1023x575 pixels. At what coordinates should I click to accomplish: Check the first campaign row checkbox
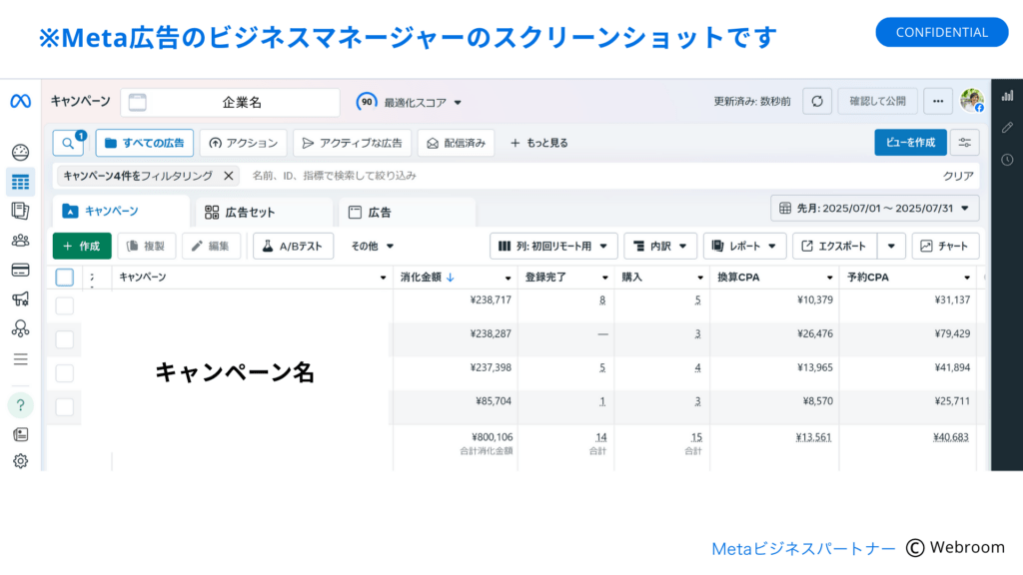point(64,304)
